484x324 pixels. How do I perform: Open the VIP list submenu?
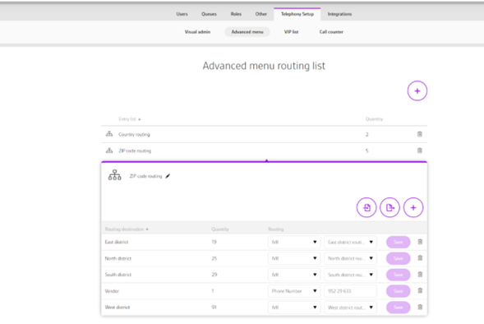pyautogui.click(x=291, y=32)
